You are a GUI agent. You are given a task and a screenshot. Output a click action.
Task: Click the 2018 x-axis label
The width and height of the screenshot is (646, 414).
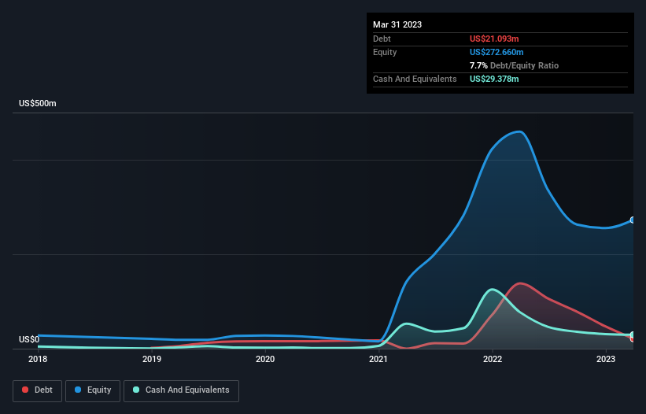38,359
